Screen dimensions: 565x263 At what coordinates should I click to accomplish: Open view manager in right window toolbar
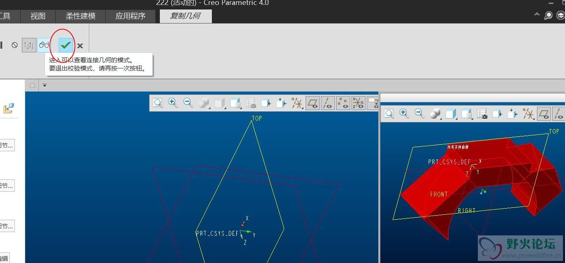pos(467,114)
